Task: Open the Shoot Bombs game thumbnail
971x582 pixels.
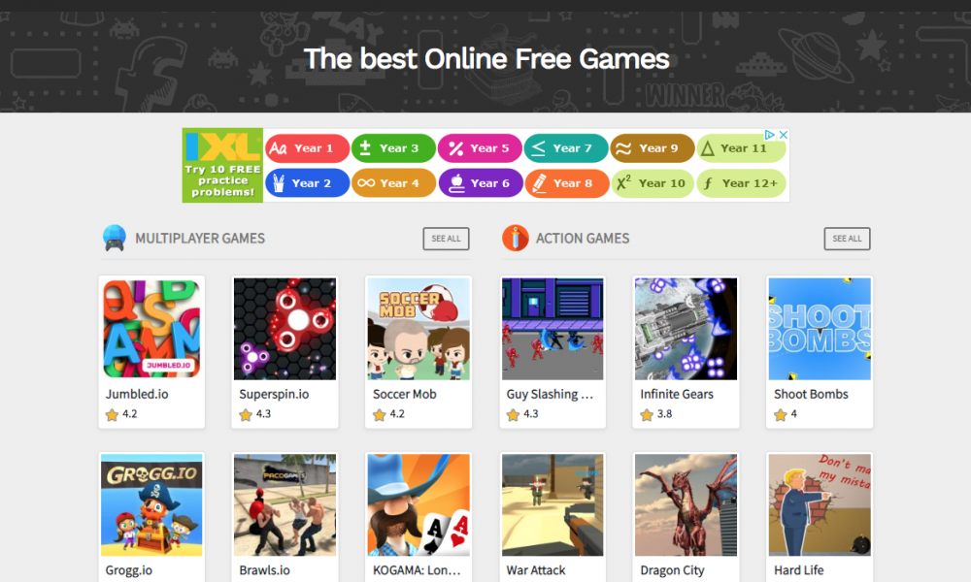Action: click(x=820, y=329)
